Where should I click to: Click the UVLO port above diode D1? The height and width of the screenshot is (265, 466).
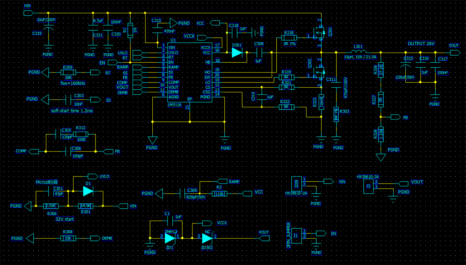92,176
